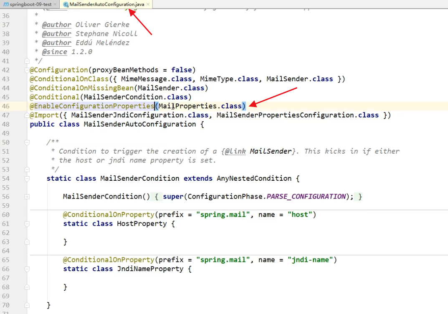Click the "host" string literal
This screenshot has width=448, height=314.
pyautogui.click(x=300, y=214)
